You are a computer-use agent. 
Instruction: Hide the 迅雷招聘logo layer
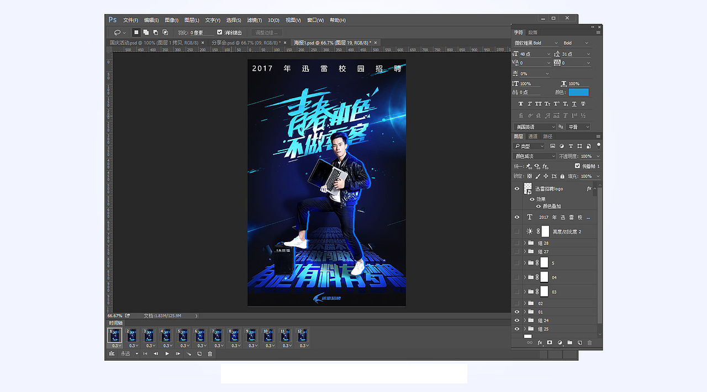point(517,189)
